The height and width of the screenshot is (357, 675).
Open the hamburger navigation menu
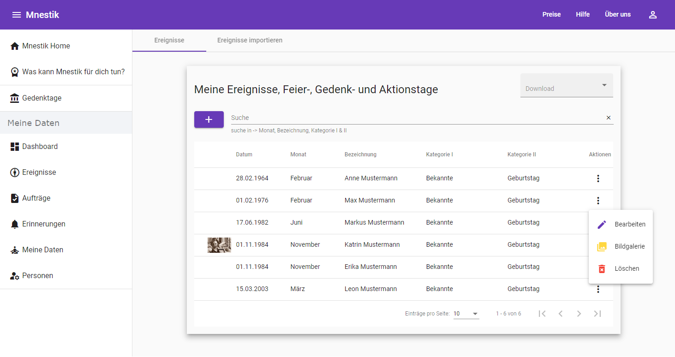point(17,15)
